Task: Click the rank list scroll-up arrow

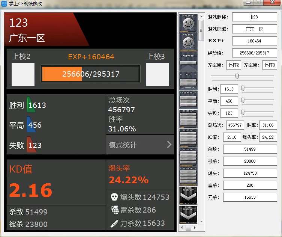Action: [x=201, y=17]
